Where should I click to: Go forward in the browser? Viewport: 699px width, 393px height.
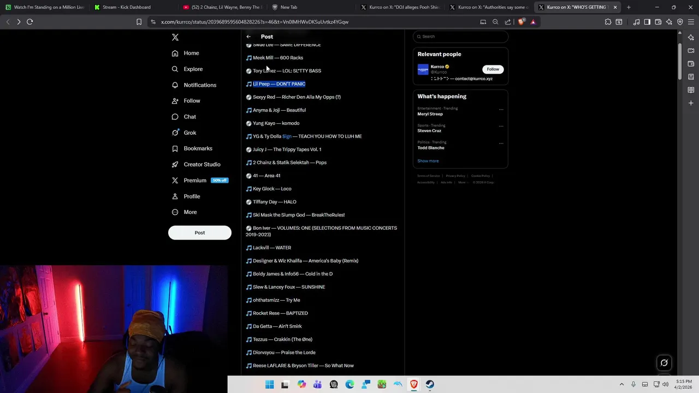tap(19, 22)
